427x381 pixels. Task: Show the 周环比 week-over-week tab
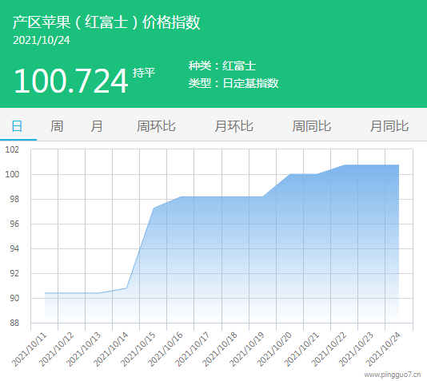[156, 126]
